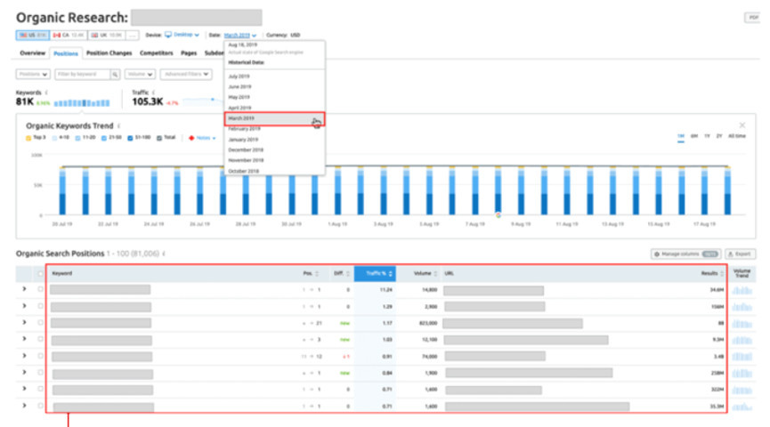Open more country databases ellipsis button
The width and height of the screenshot is (770, 427).
pos(132,35)
